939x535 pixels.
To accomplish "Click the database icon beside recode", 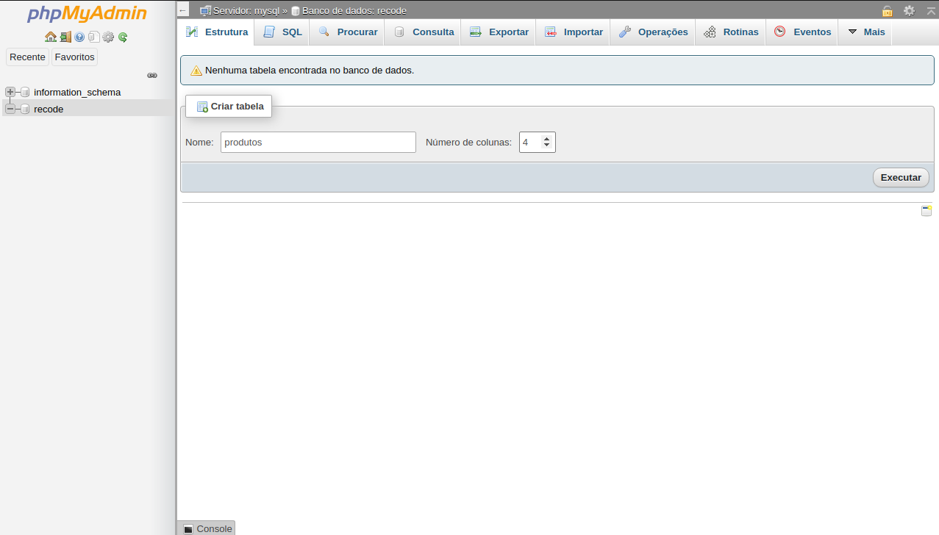I will pyautogui.click(x=25, y=109).
